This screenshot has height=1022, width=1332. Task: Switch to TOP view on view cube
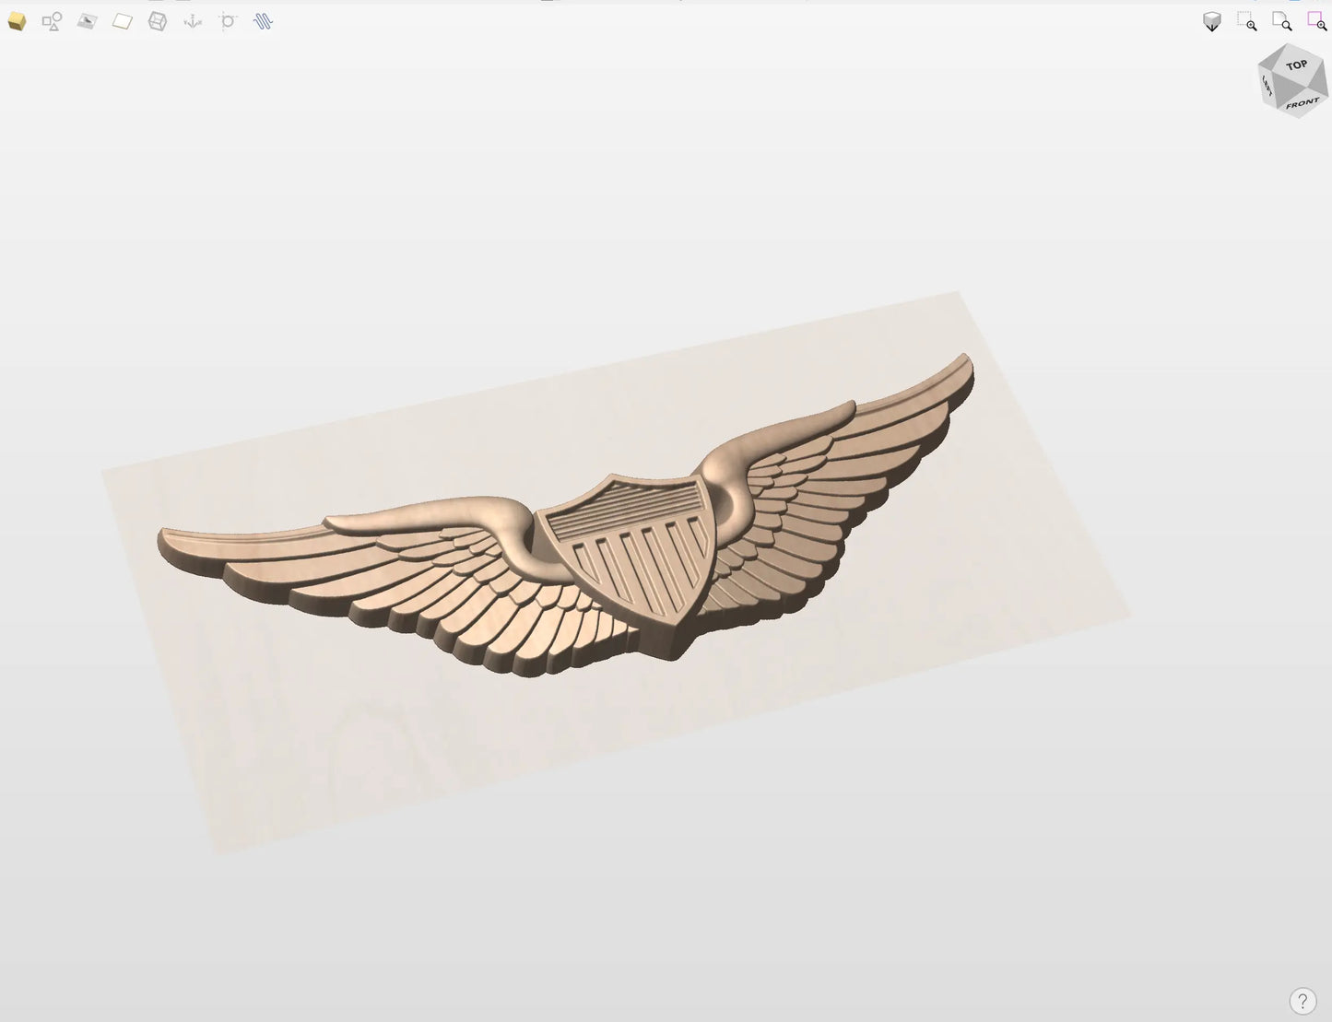(x=1296, y=65)
